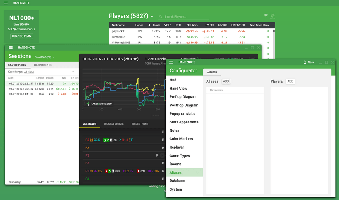
Task: Select session starting 01.07.2016 14:41:03
Action: click(x=42, y=94)
